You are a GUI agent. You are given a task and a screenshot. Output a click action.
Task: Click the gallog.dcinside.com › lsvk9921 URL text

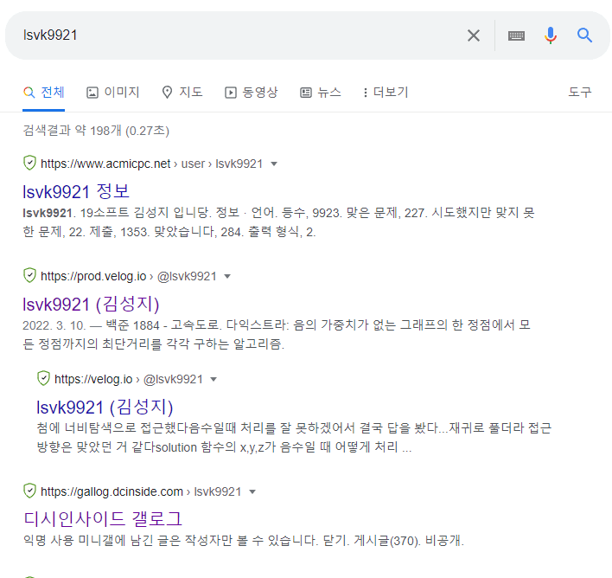[x=141, y=491]
